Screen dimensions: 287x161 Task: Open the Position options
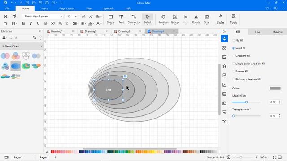click(x=163, y=19)
